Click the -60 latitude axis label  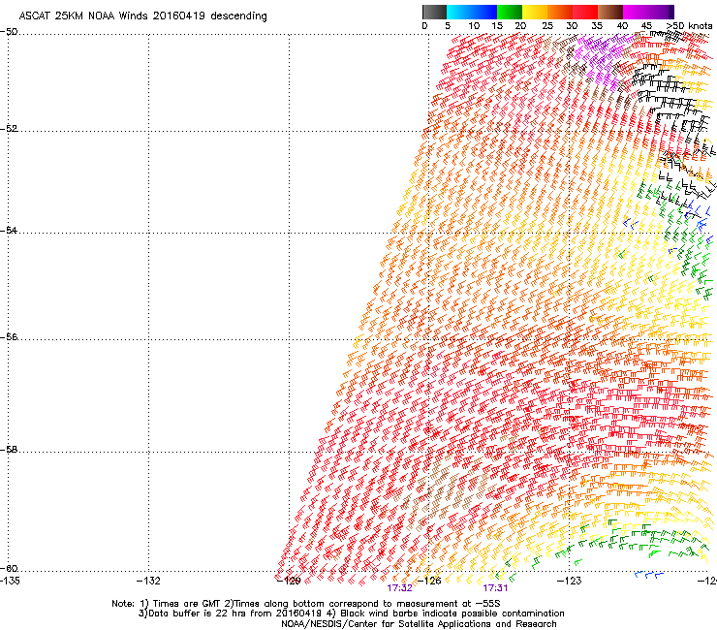click(9, 568)
